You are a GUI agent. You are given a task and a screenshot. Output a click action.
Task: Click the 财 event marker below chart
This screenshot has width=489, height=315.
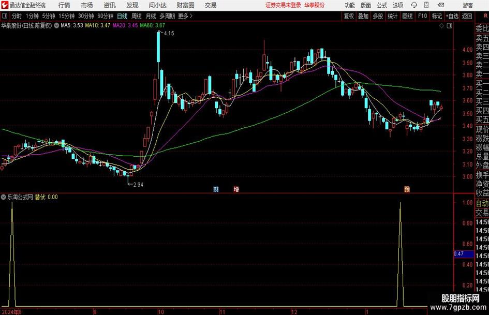point(216,189)
